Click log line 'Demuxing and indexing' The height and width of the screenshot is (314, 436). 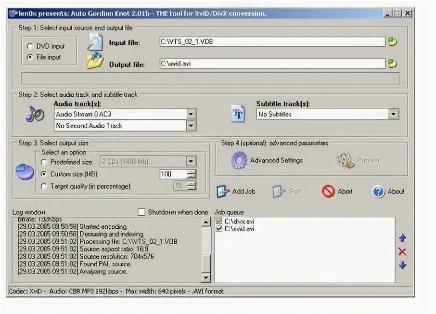click(81, 234)
